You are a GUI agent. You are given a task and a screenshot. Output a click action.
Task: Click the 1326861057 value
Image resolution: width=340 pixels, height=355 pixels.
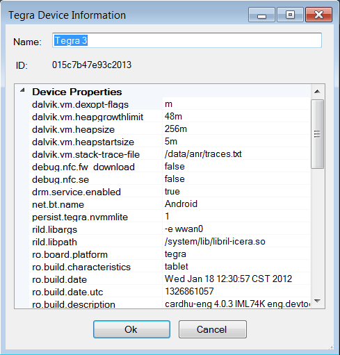pos(189,291)
